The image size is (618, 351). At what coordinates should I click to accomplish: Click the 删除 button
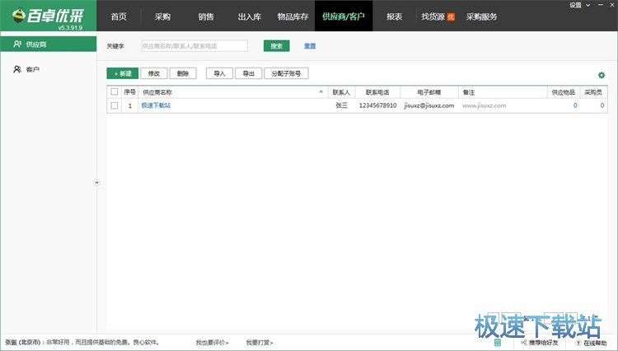pyautogui.click(x=183, y=73)
